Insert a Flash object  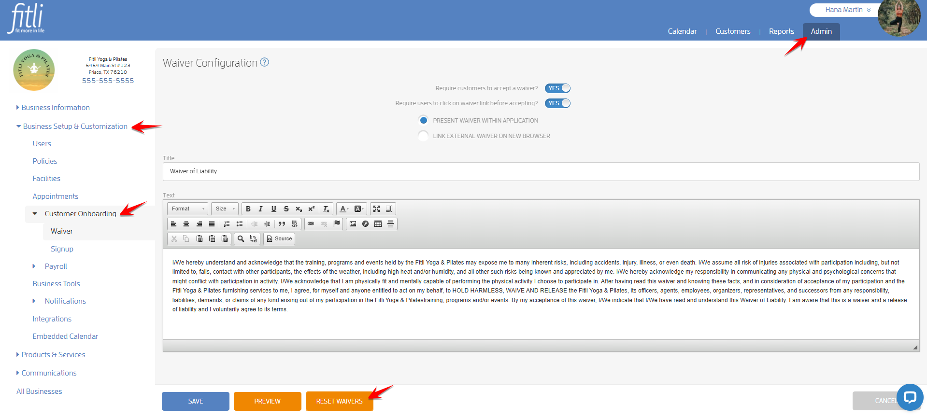[x=365, y=224]
